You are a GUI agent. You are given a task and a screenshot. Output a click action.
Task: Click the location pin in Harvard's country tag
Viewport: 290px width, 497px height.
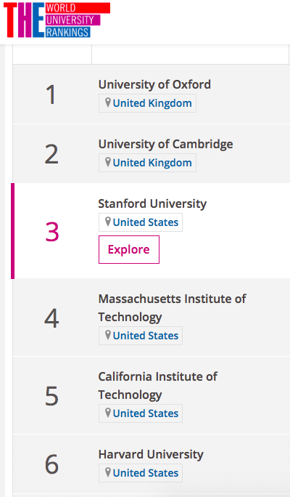108,472
